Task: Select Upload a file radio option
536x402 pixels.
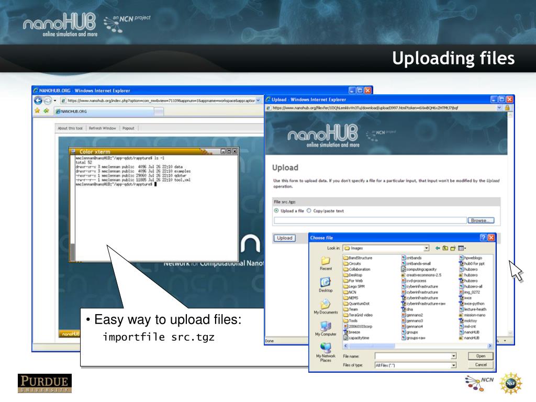Action: (x=276, y=210)
